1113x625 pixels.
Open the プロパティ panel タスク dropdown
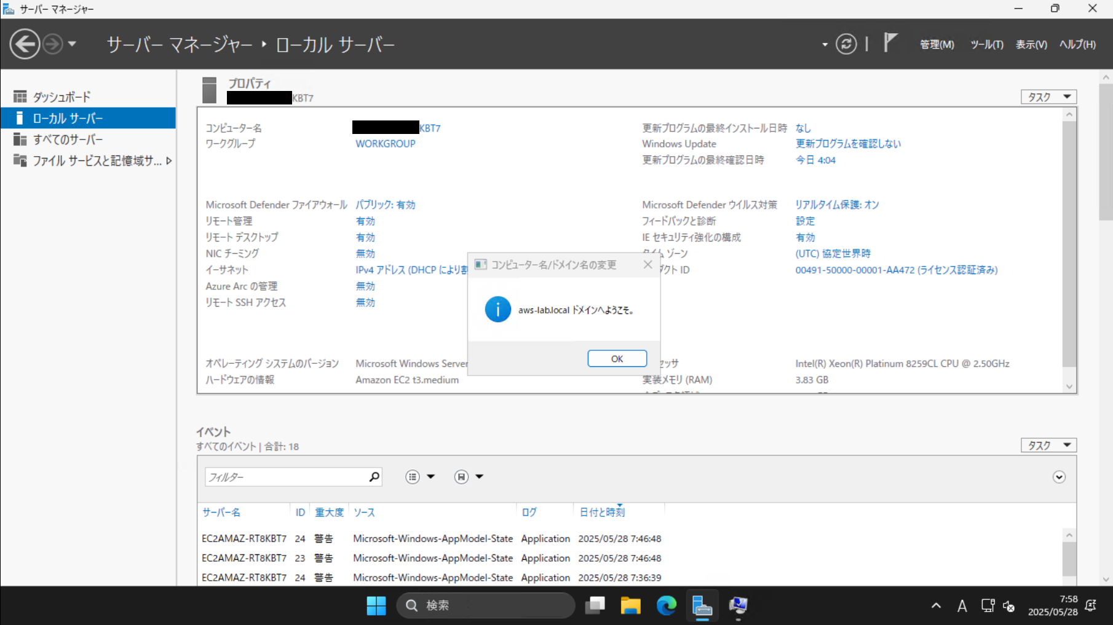(1049, 97)
